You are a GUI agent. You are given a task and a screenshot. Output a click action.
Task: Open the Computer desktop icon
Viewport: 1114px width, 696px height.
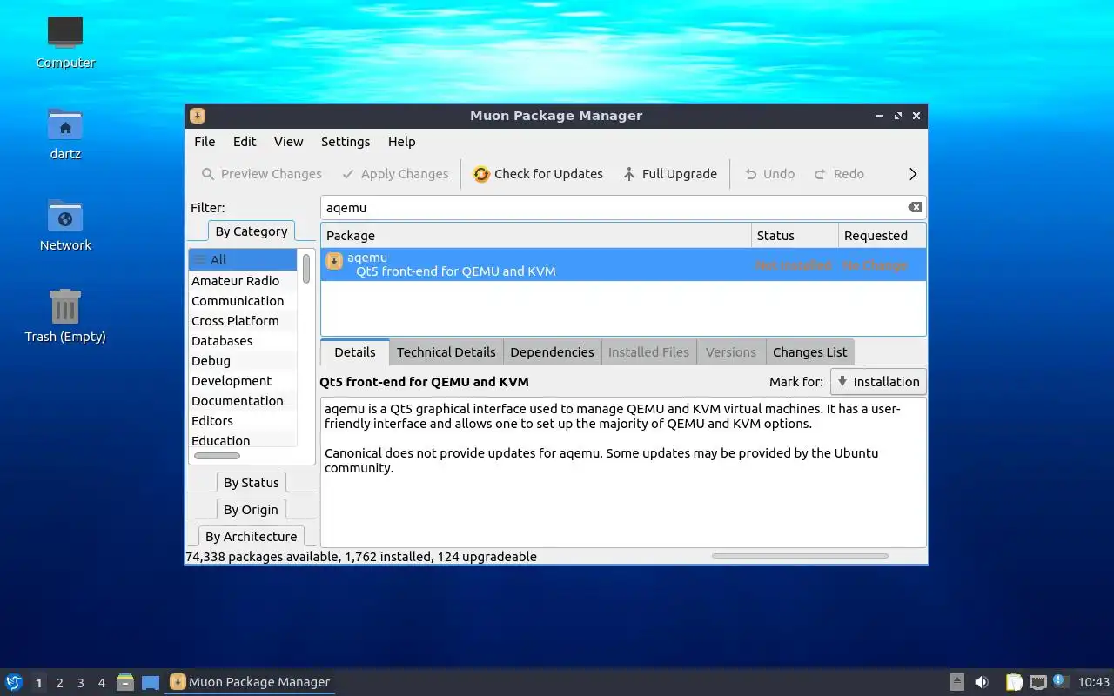point(65,42)
